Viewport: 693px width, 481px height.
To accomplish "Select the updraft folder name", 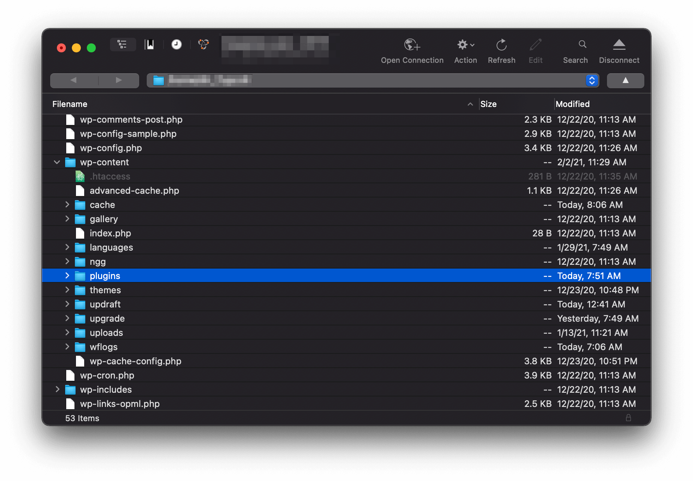I will tap(105, 304).
